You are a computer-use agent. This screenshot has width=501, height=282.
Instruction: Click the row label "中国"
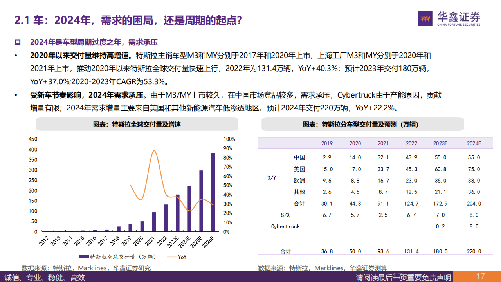click(x=299, y=157)
